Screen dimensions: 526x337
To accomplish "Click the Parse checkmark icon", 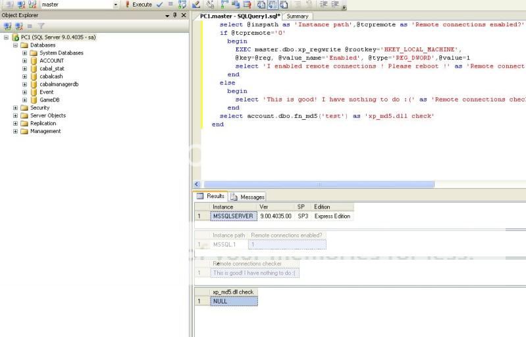I will [x=159, y=5].
